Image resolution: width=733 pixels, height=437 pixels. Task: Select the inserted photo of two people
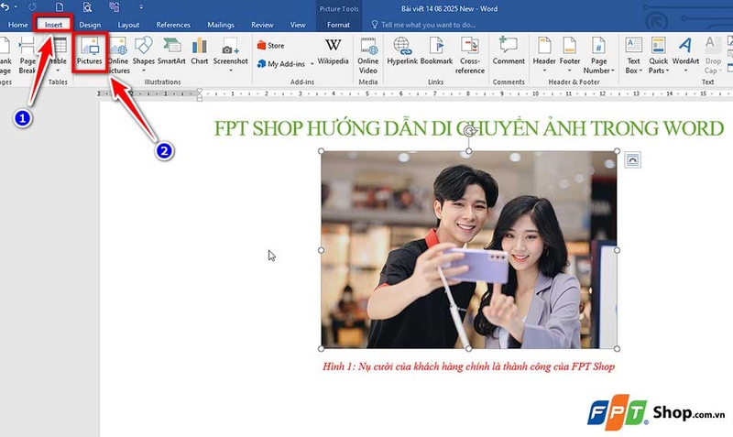(x=469, y=249)
